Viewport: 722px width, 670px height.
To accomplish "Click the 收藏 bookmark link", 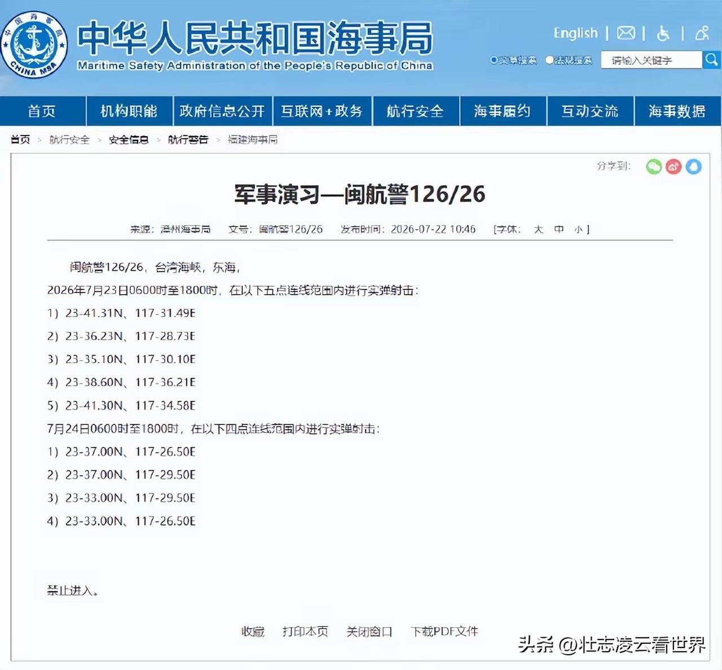I will (x=253, y=632).
